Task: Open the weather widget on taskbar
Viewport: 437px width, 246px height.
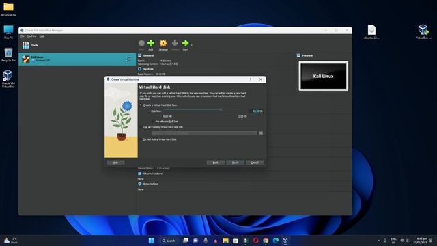Action: point(11,241)
